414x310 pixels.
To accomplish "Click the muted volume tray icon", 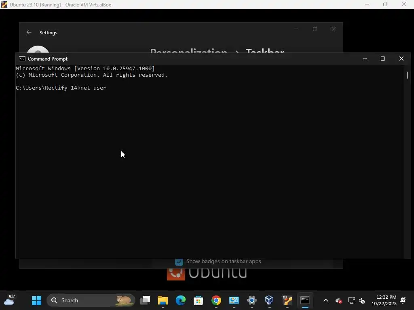I will point(362,300).
